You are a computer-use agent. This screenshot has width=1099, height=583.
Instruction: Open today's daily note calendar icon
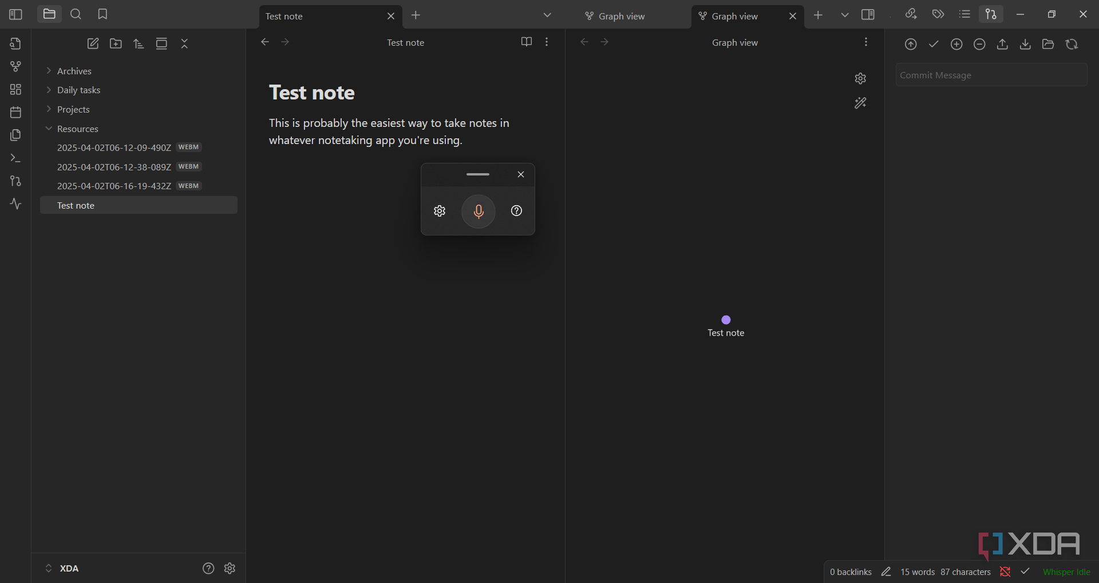15,112
